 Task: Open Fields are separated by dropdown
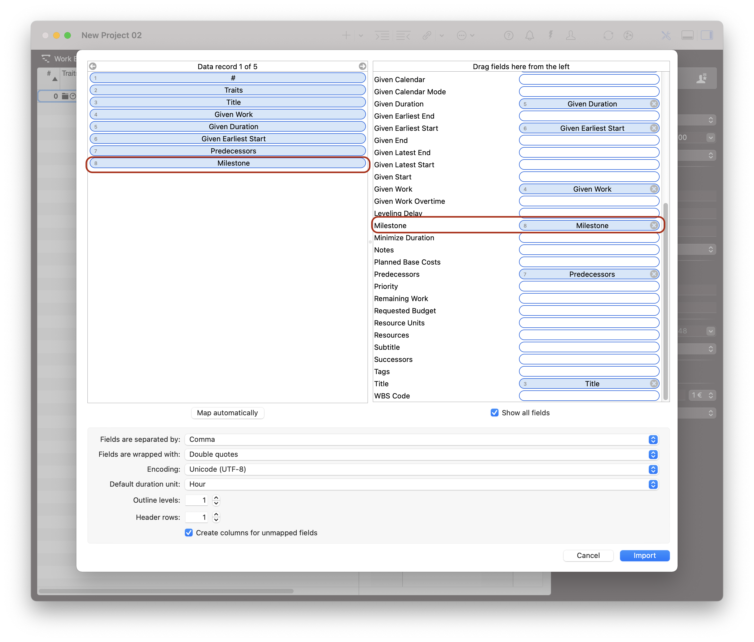(x=421, y=440)
